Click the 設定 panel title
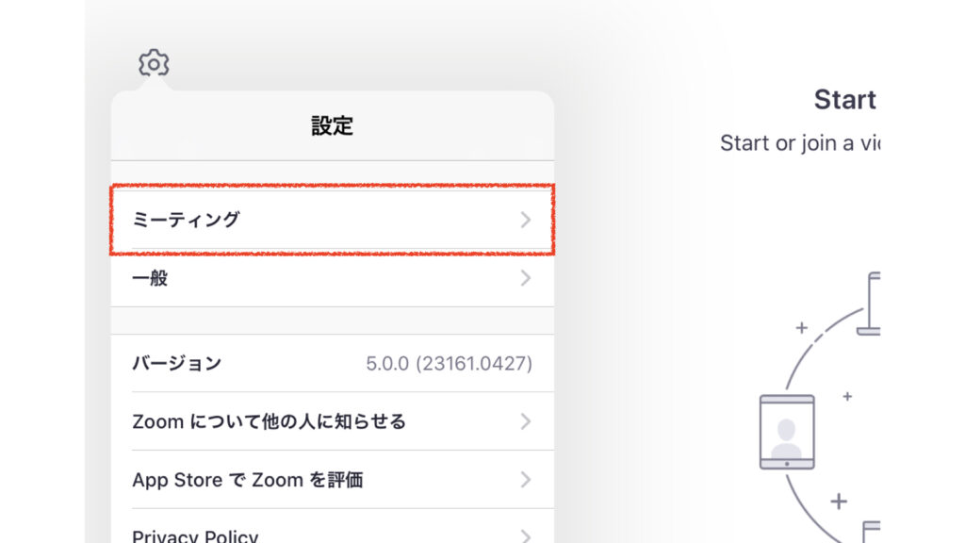Image resolution: width=965 pixels, height=543 pixels. point(332,126)
